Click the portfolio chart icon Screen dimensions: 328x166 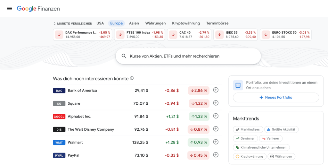coord(238,85)
